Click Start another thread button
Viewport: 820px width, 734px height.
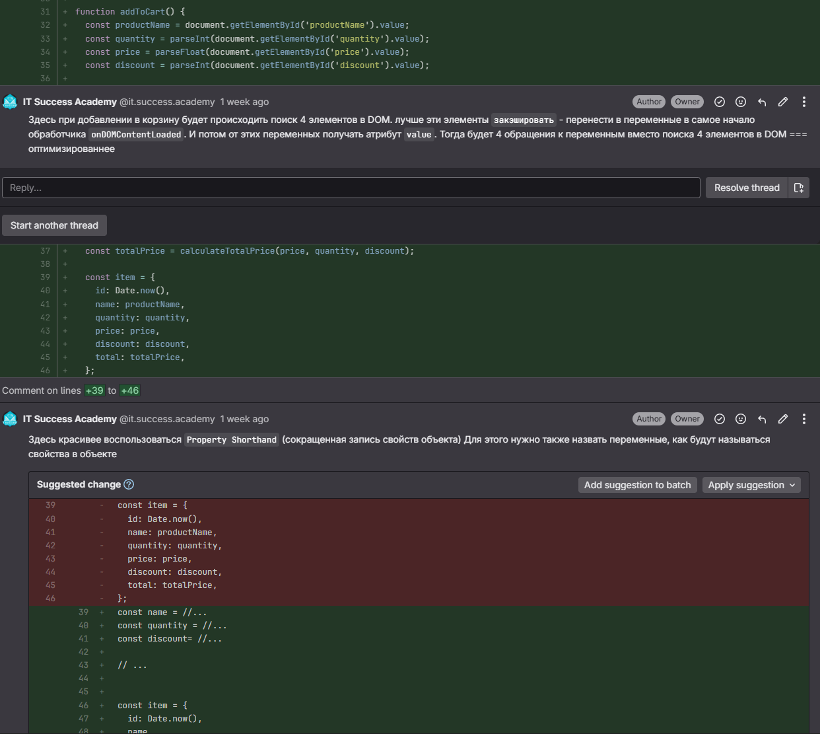(x=54, y=225)
